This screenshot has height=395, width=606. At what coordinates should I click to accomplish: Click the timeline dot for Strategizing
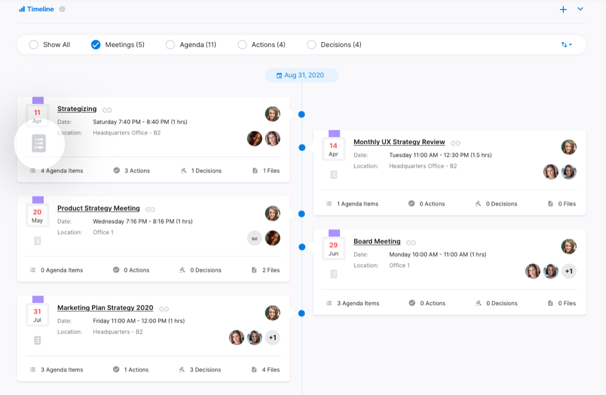click(302, 114)
